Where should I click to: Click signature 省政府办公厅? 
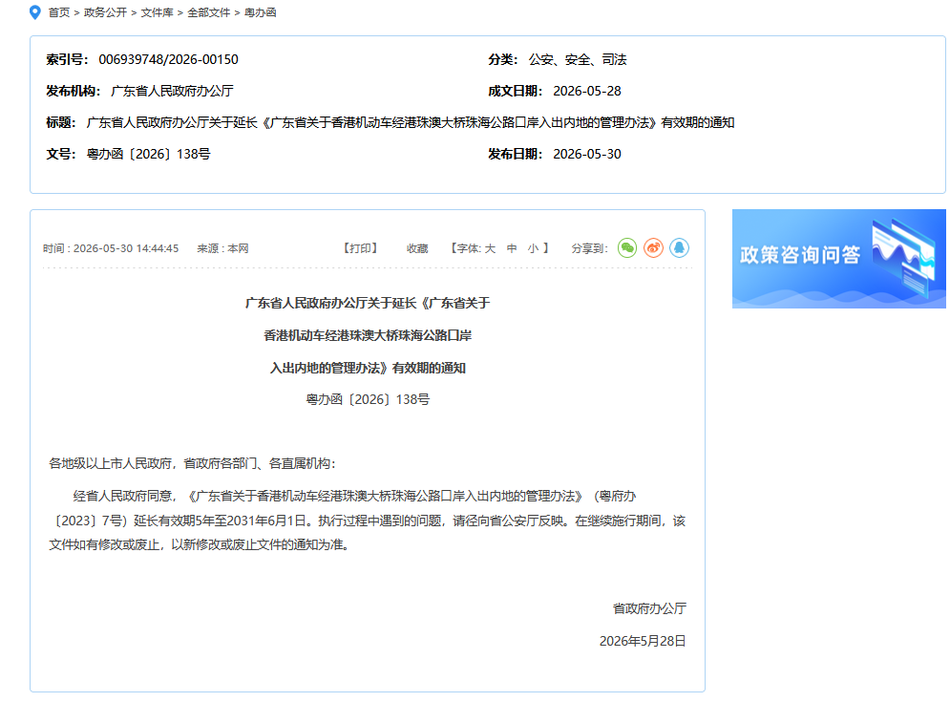[649, 608]
